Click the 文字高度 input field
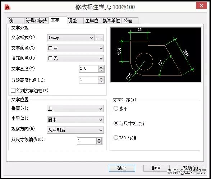The width and height of the screenshot is (211, 179). [x=89, y=69]
